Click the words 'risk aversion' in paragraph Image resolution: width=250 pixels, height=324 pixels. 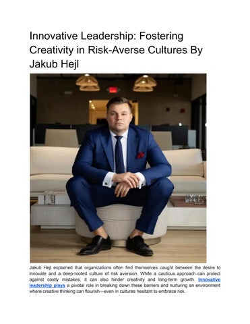128,273
